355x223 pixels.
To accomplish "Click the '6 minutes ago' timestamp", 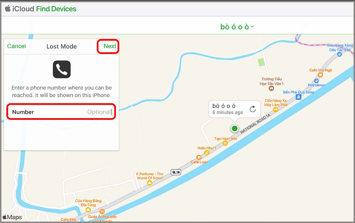I will point(227,112).
